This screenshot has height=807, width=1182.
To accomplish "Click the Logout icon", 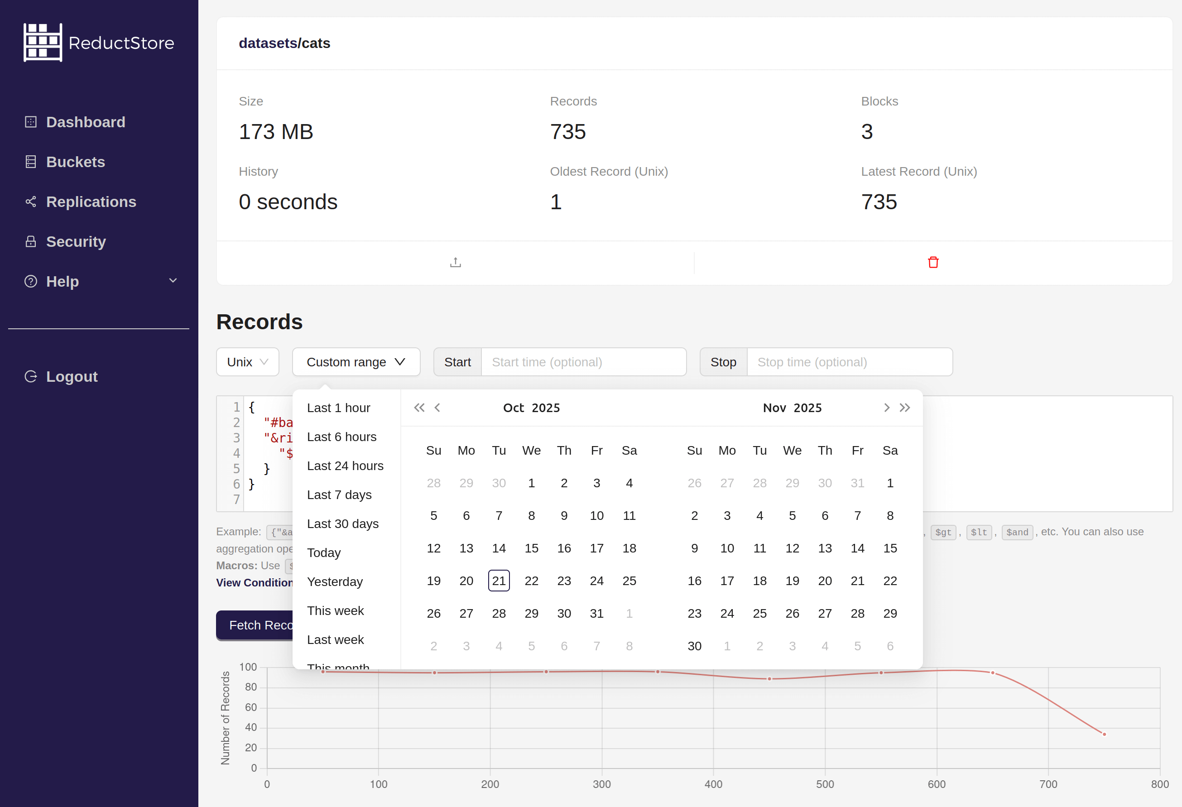I will tap(31, 376).
